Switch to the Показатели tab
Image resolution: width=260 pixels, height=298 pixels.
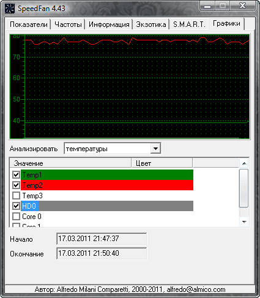28,24
